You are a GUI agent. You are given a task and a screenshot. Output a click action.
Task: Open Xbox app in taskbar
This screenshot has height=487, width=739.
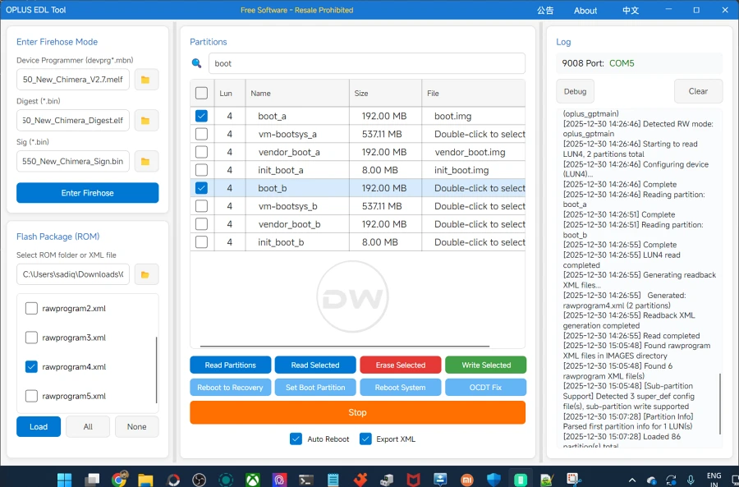click(252, 480)
